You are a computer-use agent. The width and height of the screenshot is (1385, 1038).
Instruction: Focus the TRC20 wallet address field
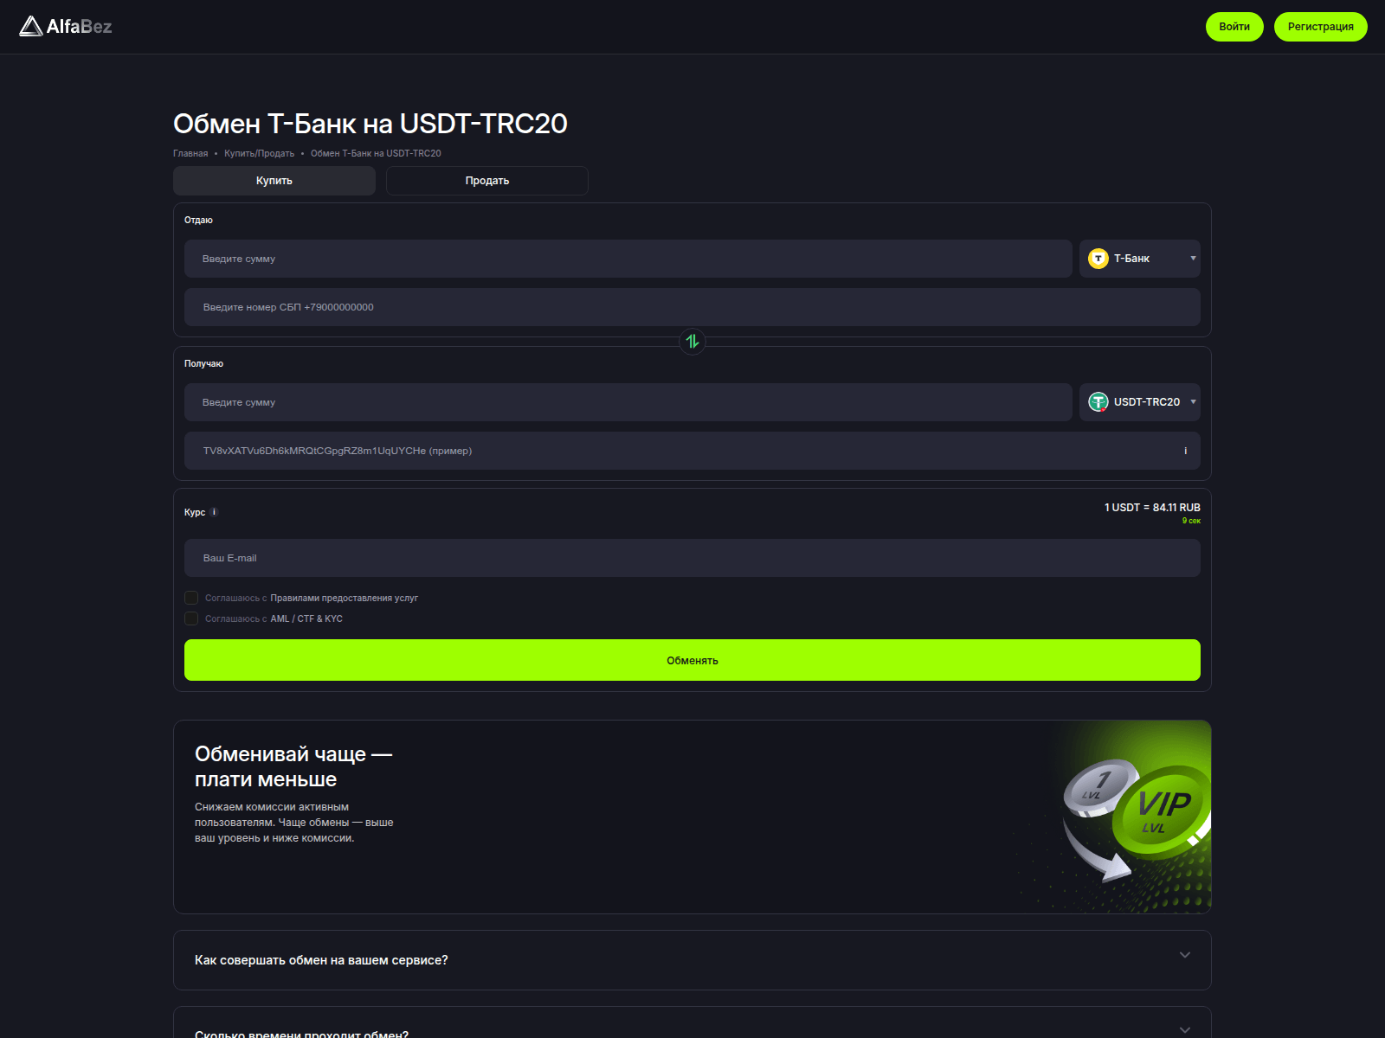click(692, 451)
